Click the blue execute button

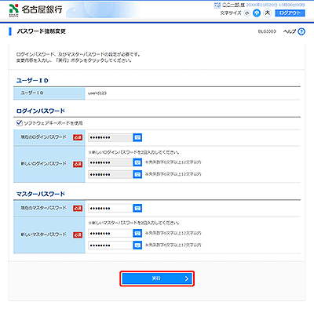(157, 278)
